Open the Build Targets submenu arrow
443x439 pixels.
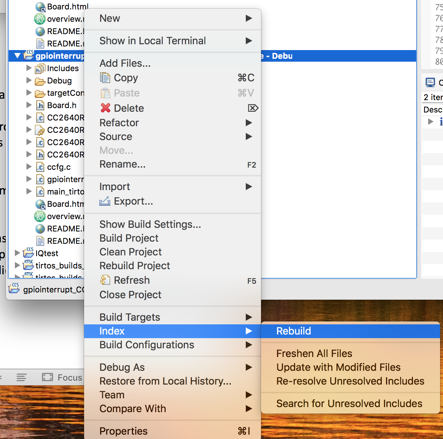click(x=249, y=317)
